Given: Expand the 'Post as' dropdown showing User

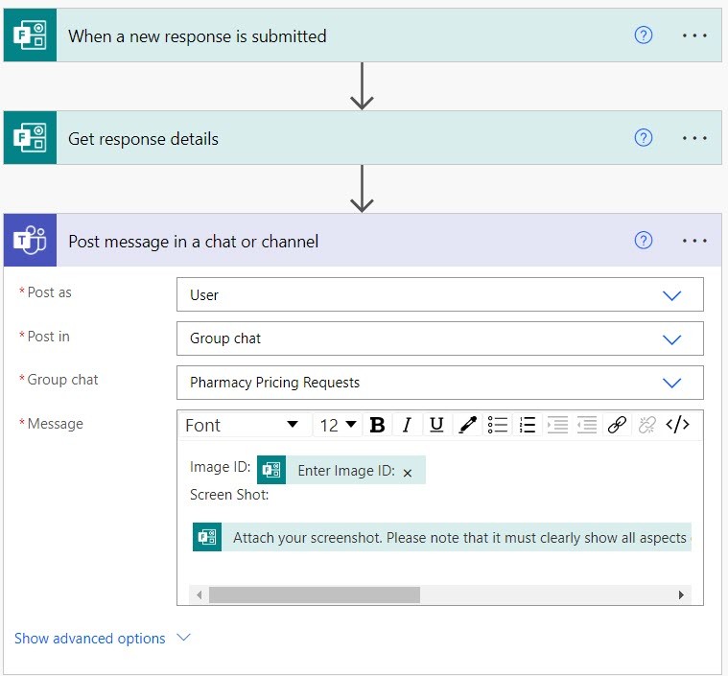Looking at the screenshot, I should coord(439,294).
